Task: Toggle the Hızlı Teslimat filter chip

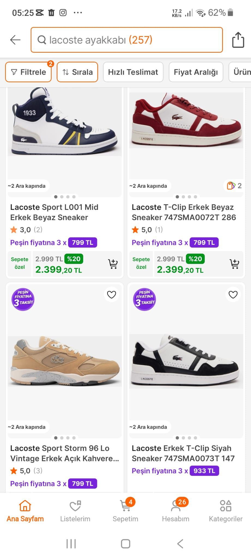Action: [x=133, y=72]
